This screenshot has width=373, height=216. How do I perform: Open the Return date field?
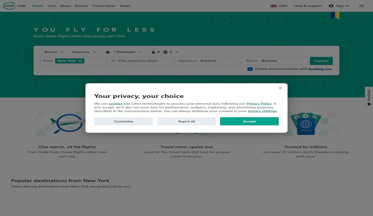(275, 61)
